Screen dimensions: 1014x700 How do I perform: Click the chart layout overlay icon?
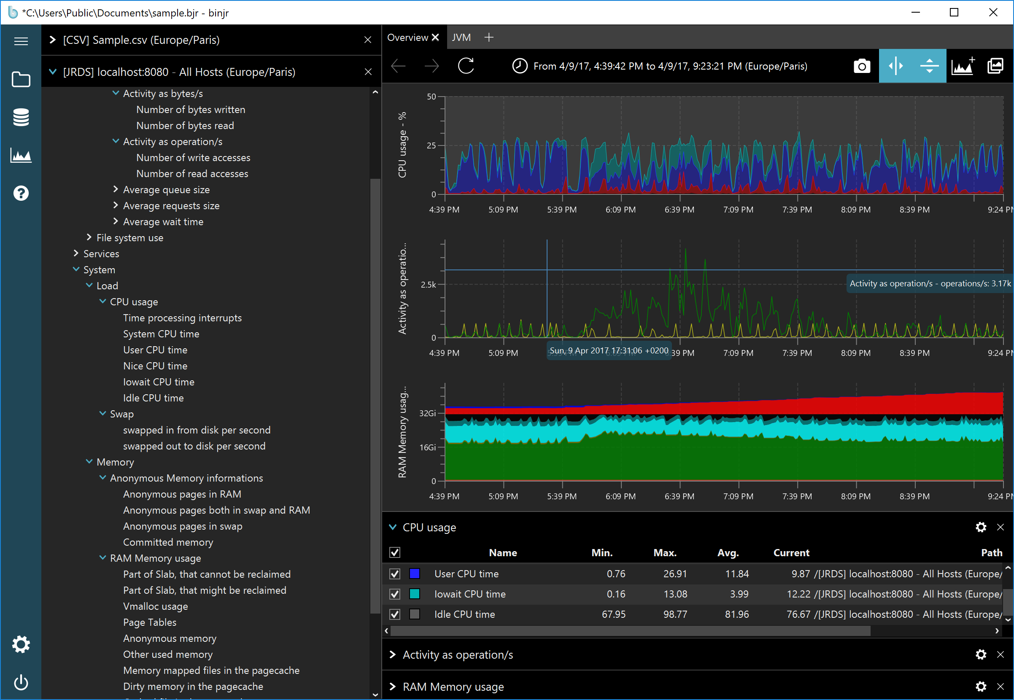click(x=995, y=66)
